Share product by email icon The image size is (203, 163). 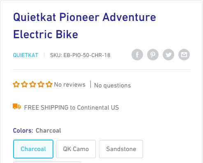pyautogui.click(x=184, y=55)
